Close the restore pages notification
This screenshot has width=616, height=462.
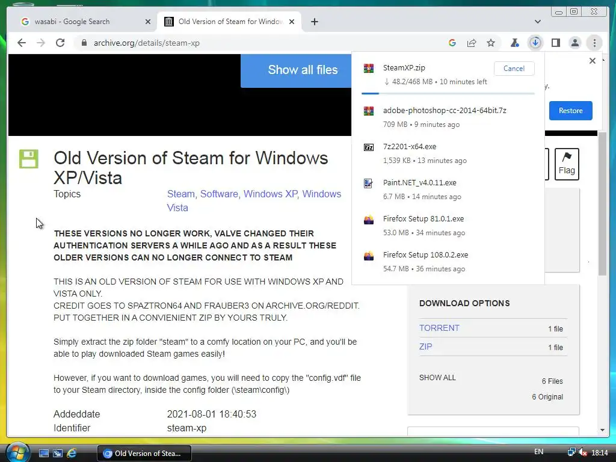(593, 61)
